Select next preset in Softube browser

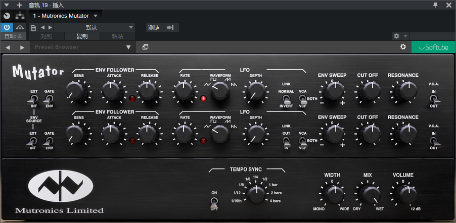(x=22, y=47)
